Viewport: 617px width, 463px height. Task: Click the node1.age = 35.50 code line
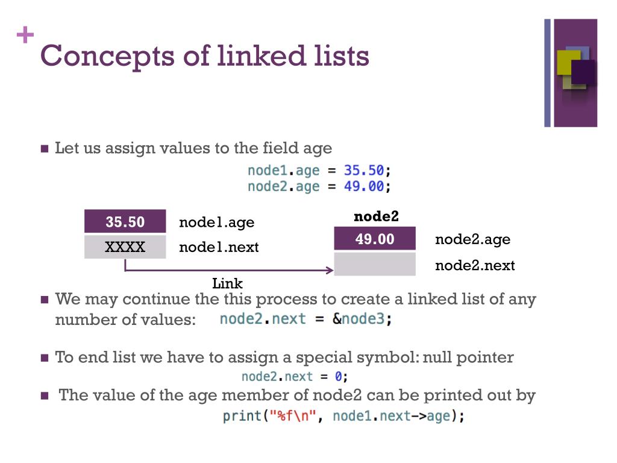[319, 171]
